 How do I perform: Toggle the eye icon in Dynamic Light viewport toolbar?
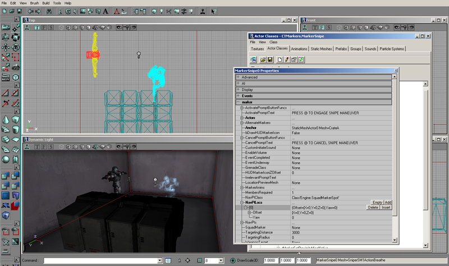click(119, 146)
